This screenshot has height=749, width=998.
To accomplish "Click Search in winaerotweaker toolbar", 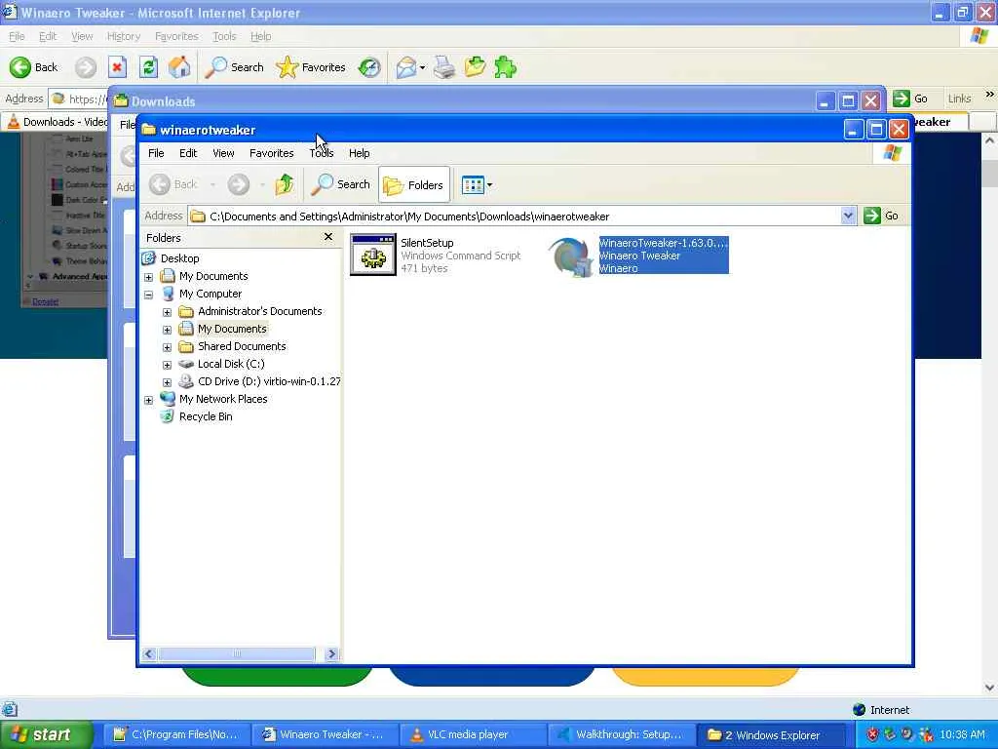I will pos(340,184).
